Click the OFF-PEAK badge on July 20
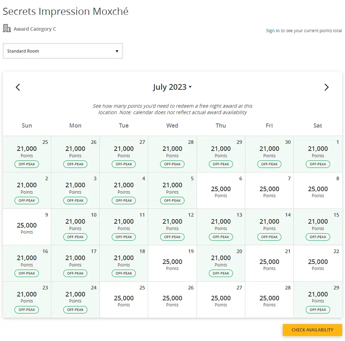The width and height of the screenshot is (345, 341). coord(221,274)
